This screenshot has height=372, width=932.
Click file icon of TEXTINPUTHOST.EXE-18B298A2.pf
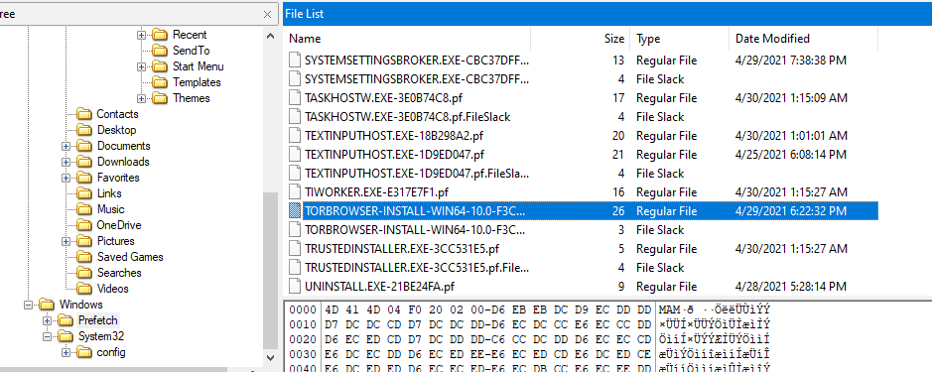pos(294,136)
